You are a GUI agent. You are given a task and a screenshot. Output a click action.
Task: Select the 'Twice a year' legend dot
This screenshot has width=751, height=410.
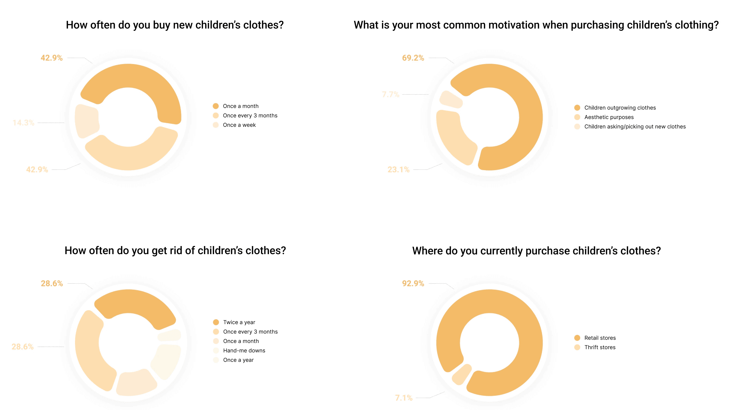pos(216,322)
